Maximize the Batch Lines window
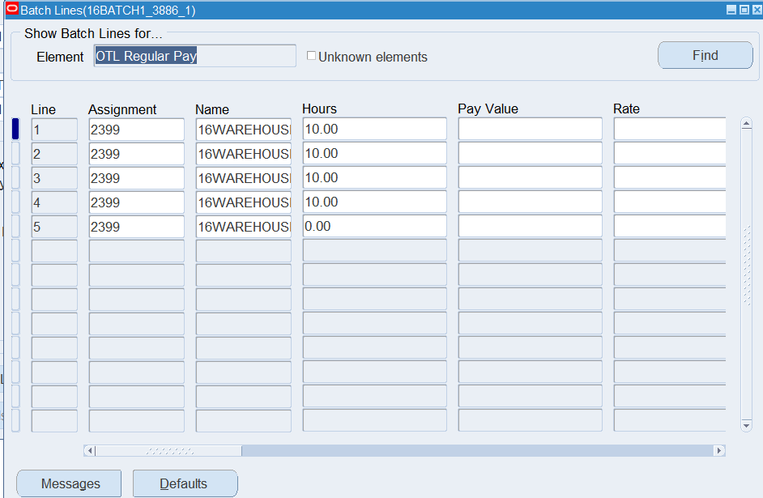This screenshot has width=763, height=498. (x=744, y=11)
